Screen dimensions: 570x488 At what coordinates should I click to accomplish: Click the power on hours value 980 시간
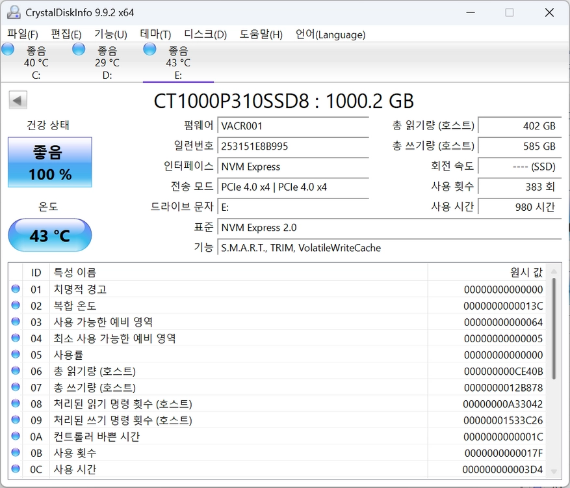(520, 208)
